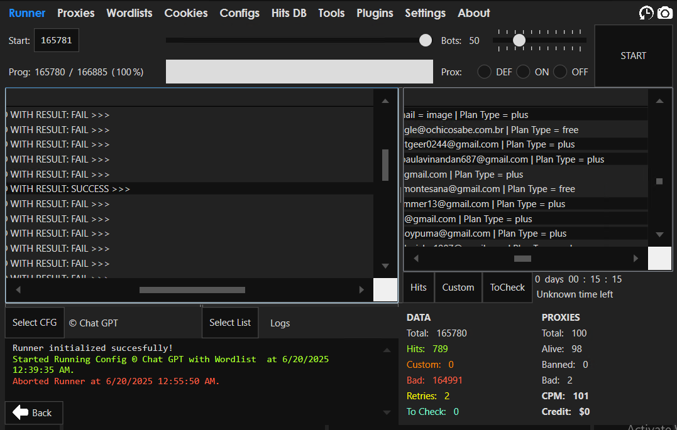Click the Select List button
Viewport: 677px width, 430px height.
click(x=230, y=323)
